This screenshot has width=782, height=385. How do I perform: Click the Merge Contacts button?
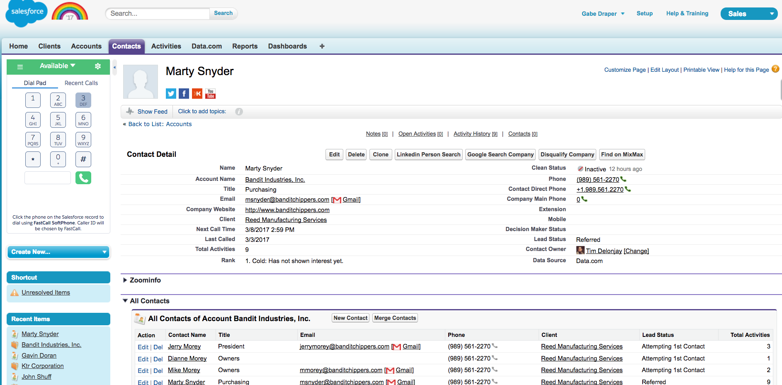click(395, 318)
